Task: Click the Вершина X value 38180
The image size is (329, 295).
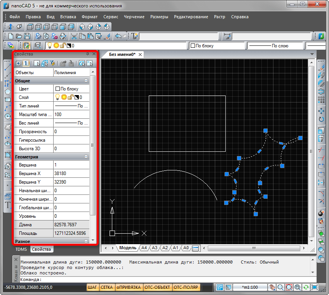Action: click(x=71, y=174)
